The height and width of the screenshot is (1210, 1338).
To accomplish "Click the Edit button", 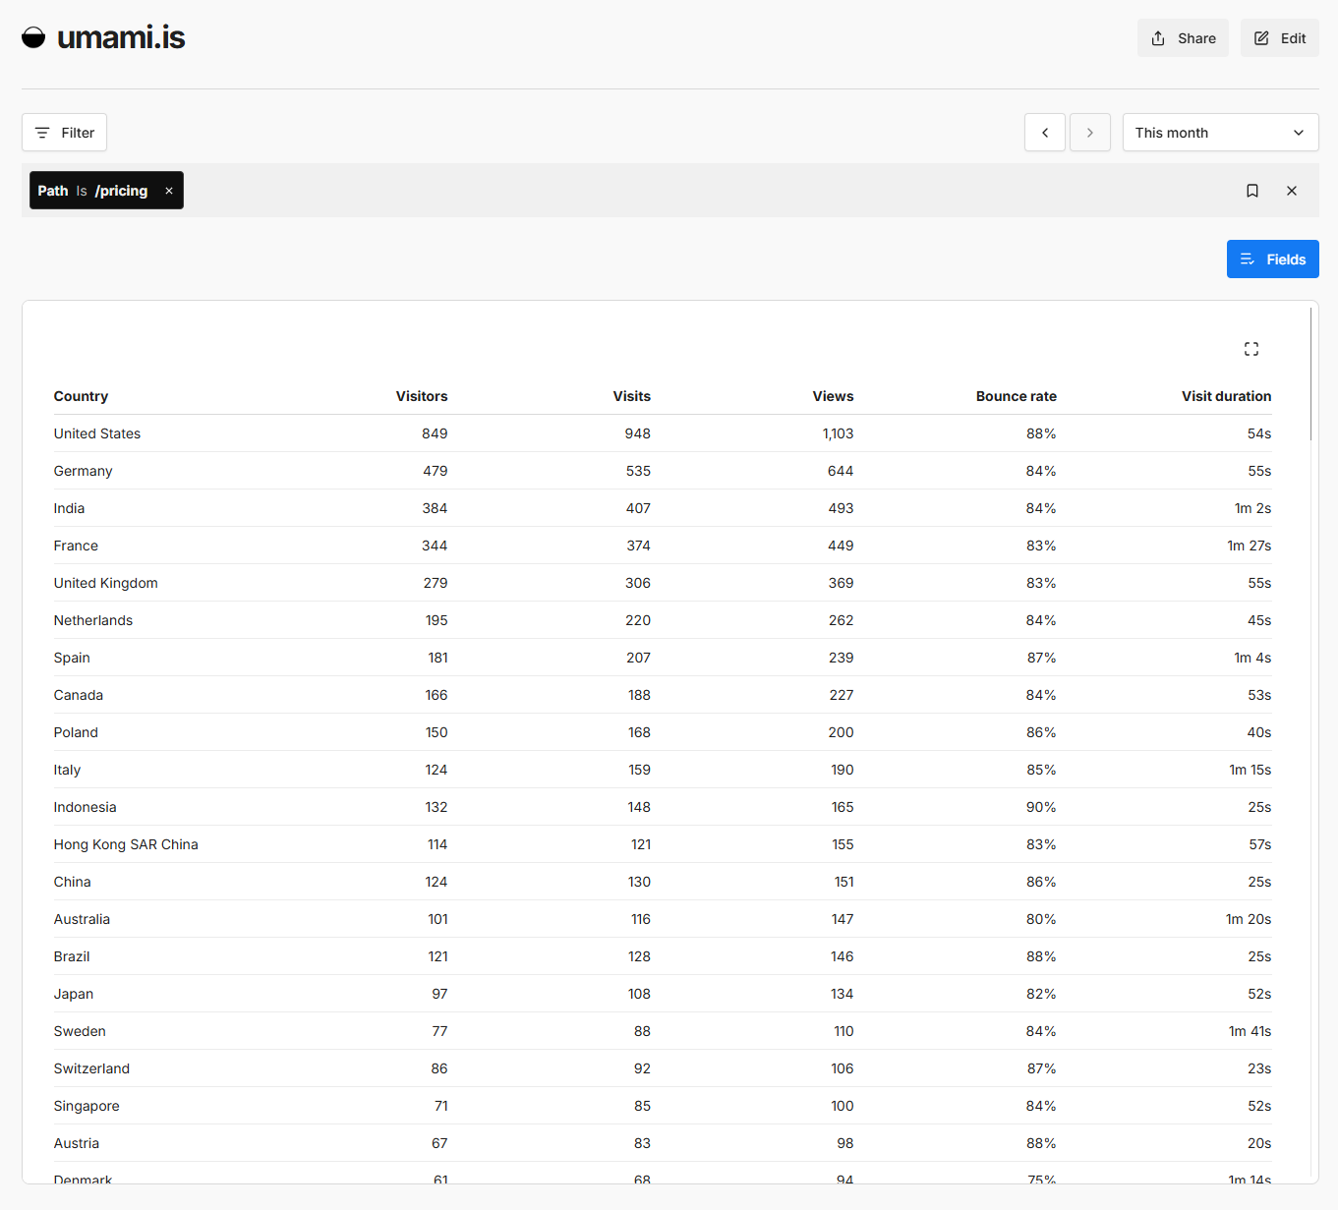I will (1279, 38).
